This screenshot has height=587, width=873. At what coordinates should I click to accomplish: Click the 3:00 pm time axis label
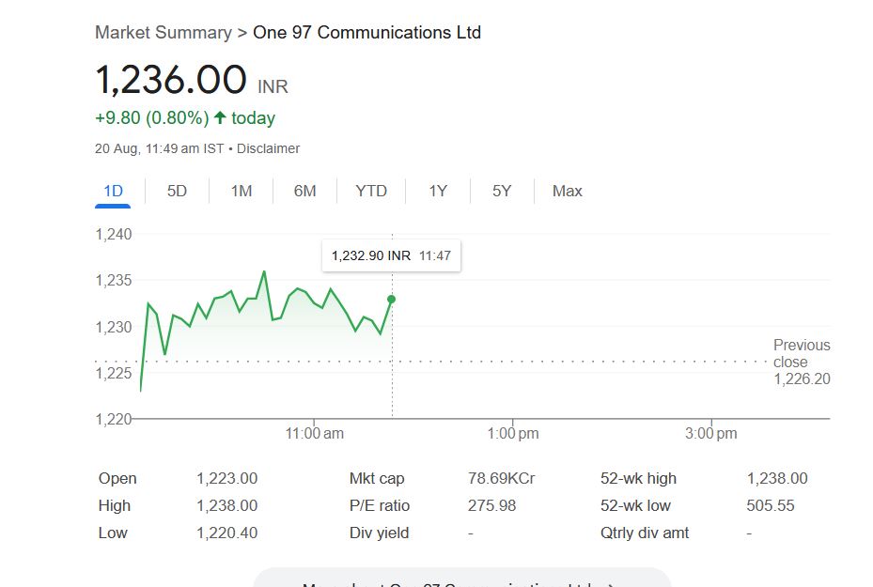point(711,434)
